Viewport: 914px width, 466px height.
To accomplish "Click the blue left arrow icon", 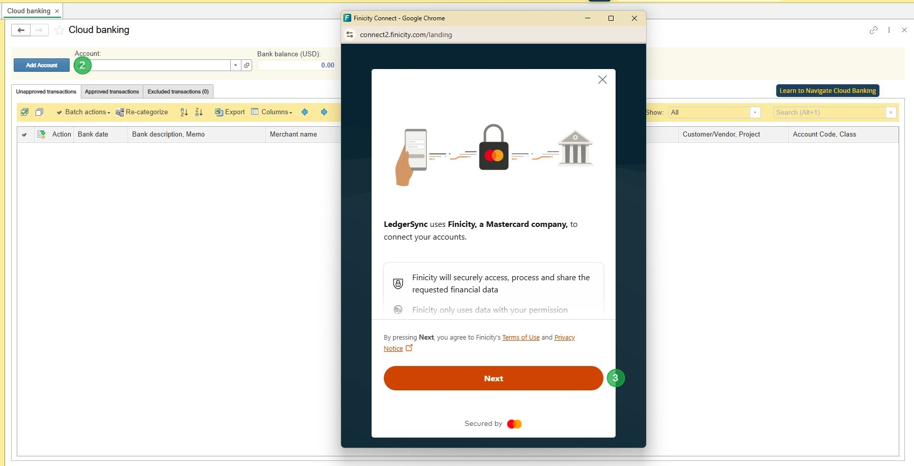I will (304, 112).
